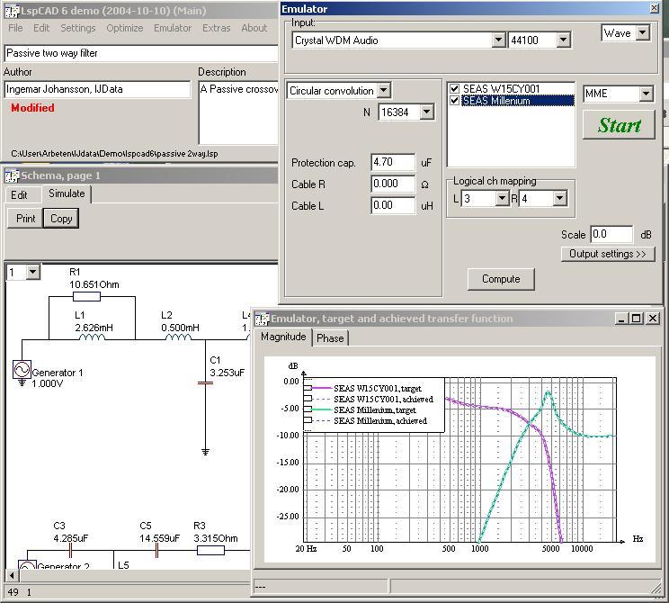
Task: Open the schema page number dropdown
Action: [33, 272]
